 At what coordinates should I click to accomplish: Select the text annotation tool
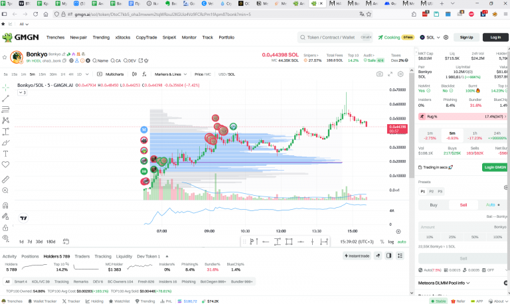tap(5, 153)
